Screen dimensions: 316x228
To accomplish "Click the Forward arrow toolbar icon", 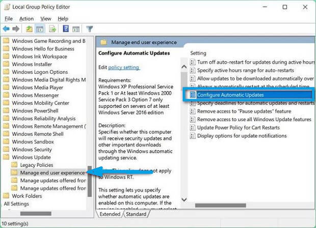I will coord(16,29).
